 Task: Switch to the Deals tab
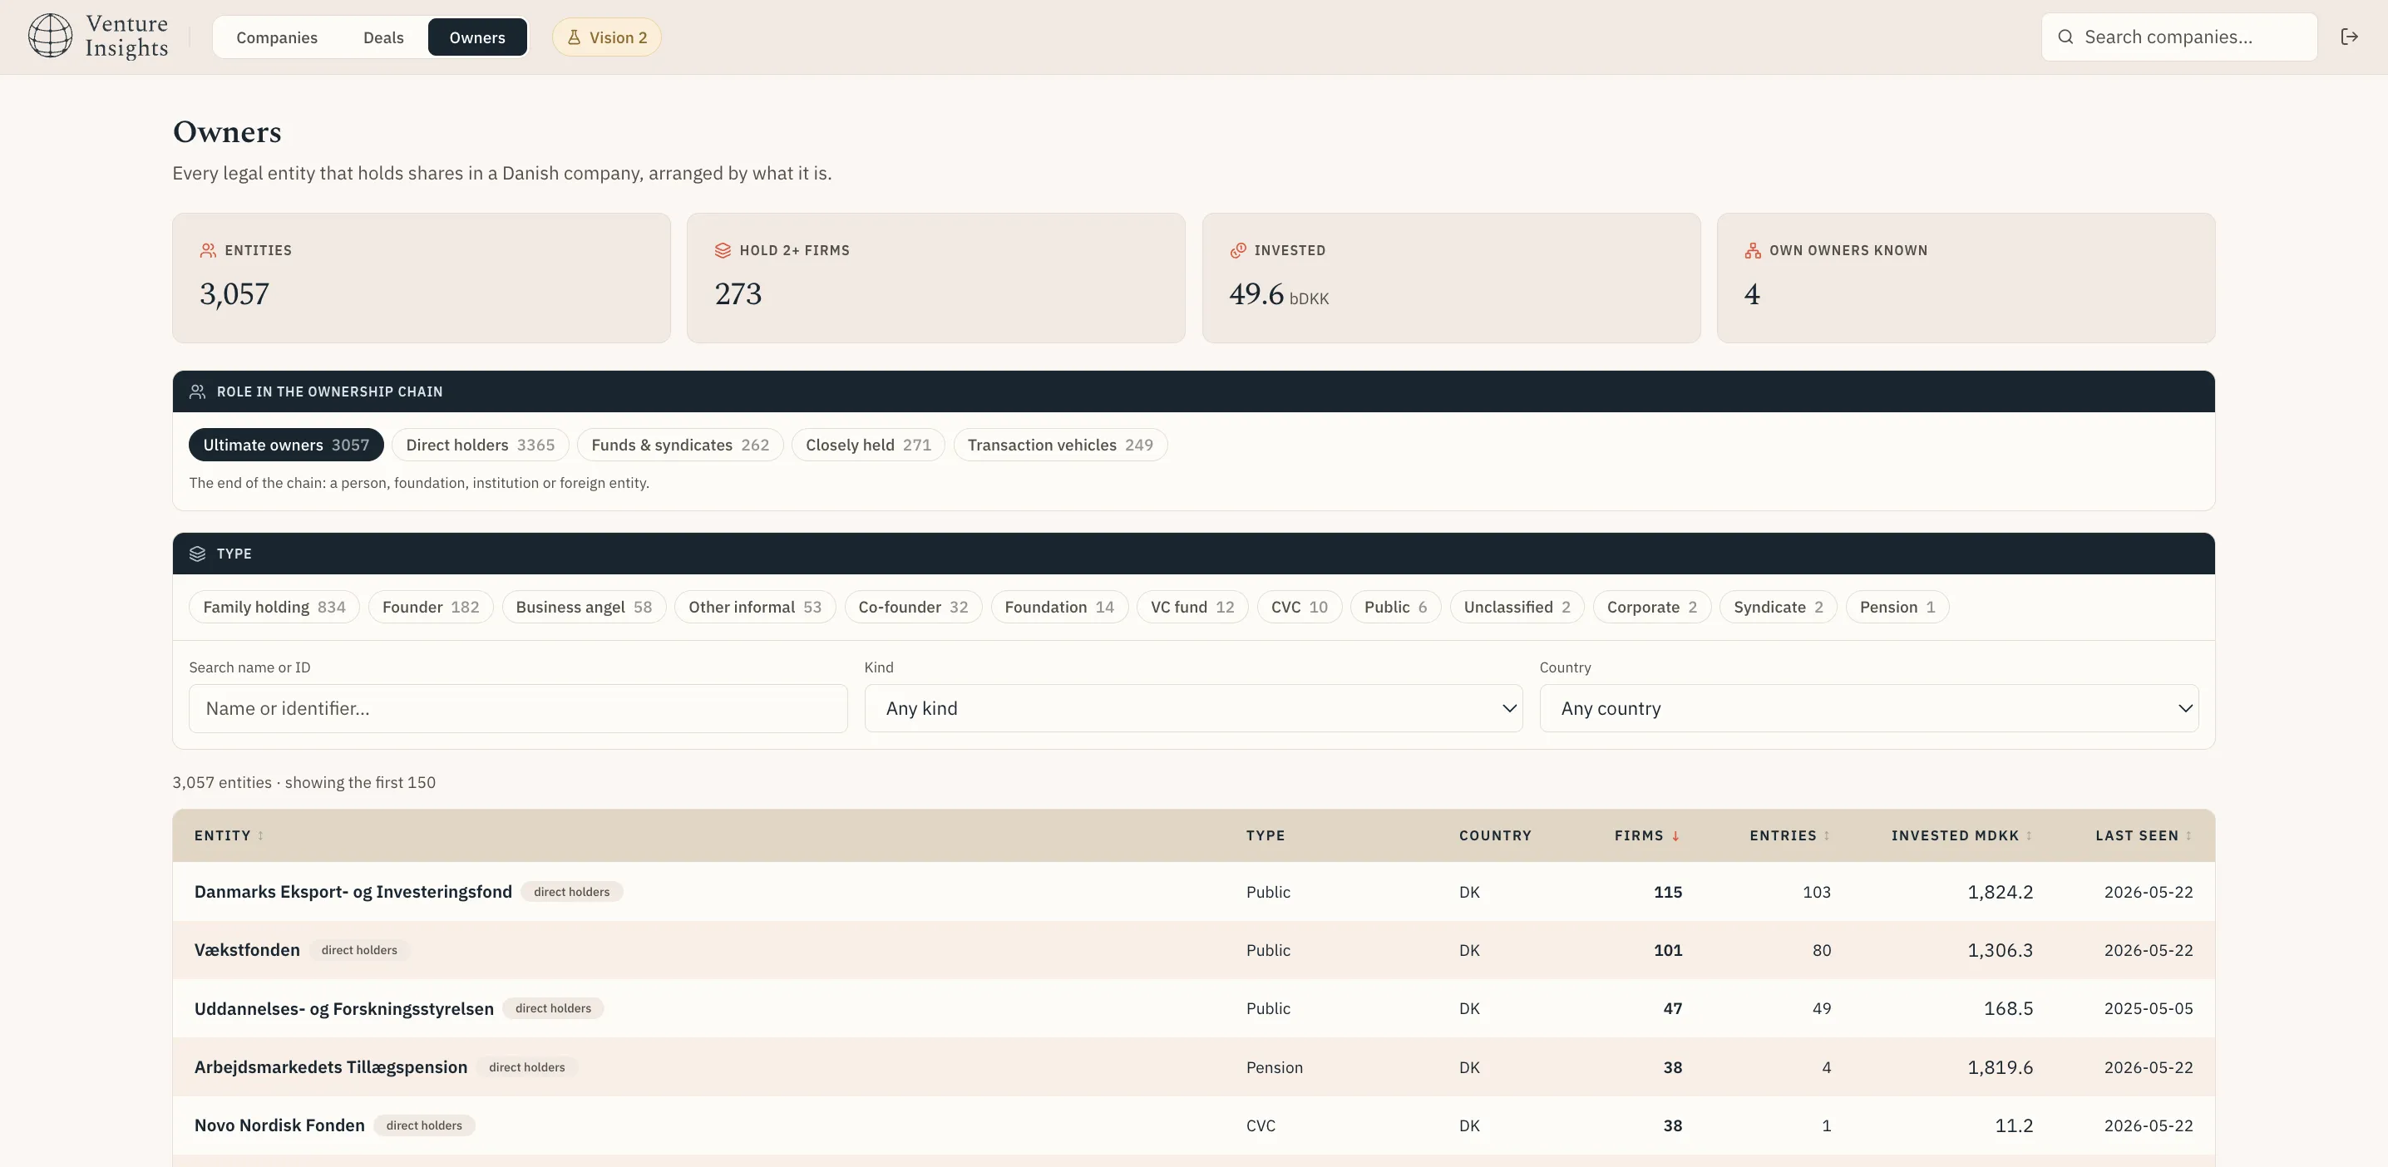[382, 37]
